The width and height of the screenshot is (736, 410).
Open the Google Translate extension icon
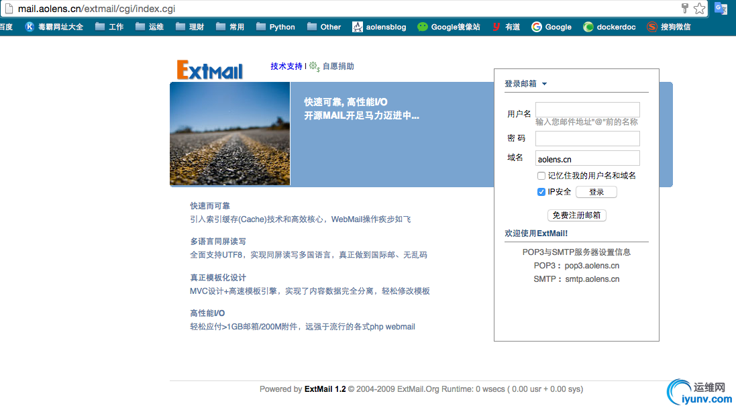click(x=721, y=9)
